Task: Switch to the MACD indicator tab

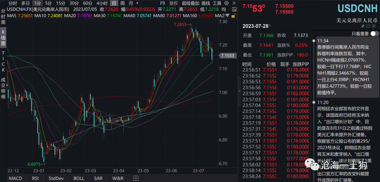Action: 15,178
